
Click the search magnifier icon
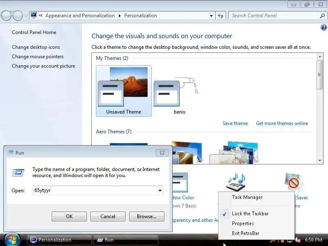coord(322,16)
